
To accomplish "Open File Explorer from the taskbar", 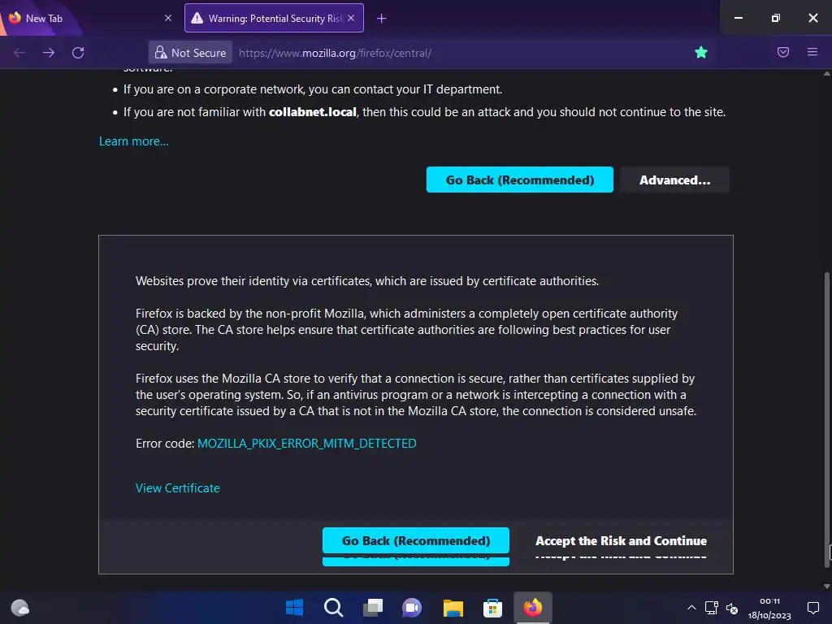I will tap(453, 607).
